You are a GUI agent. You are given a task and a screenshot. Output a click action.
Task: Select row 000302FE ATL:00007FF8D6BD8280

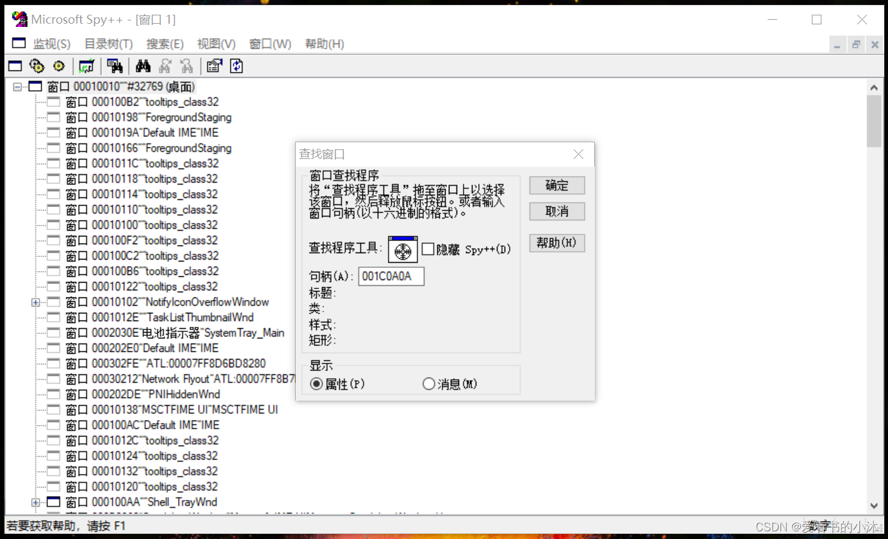tap(166, 363)
